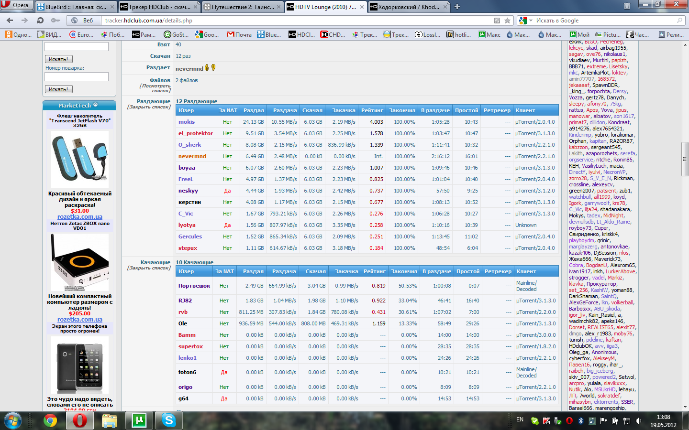
Task: Open a new tab with plus button
Action: click(x=457, y=6)
